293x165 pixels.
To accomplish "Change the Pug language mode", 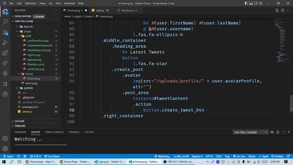I will (227, 156).
